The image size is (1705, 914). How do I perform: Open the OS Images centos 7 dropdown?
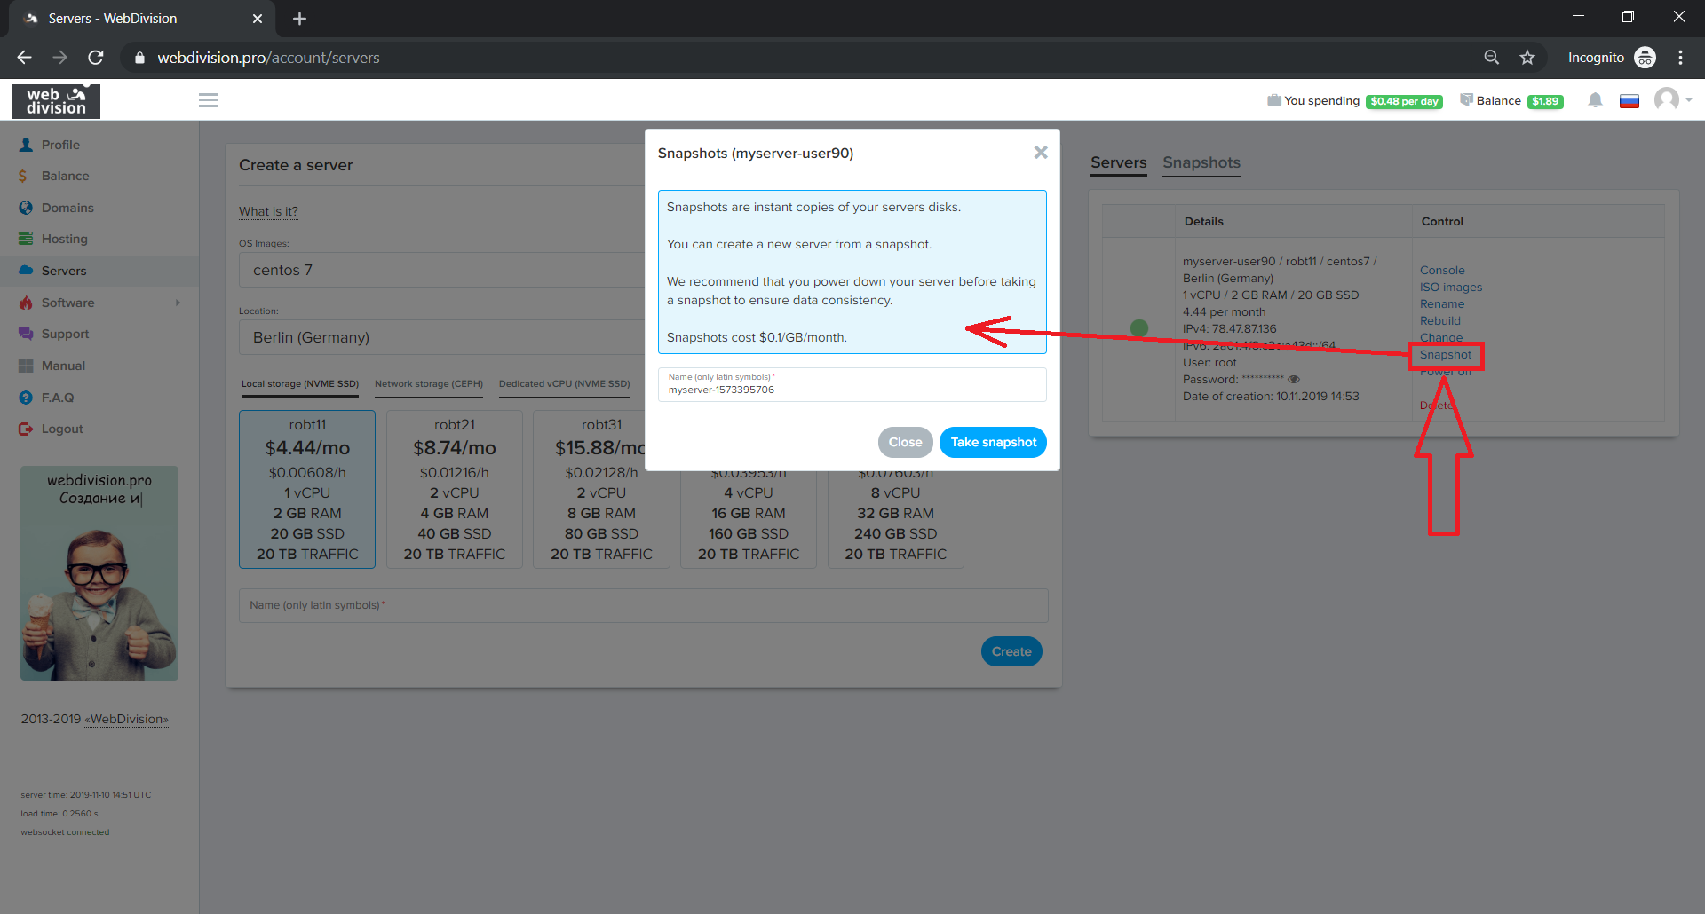pyautogui.click(x=441, y=270)
